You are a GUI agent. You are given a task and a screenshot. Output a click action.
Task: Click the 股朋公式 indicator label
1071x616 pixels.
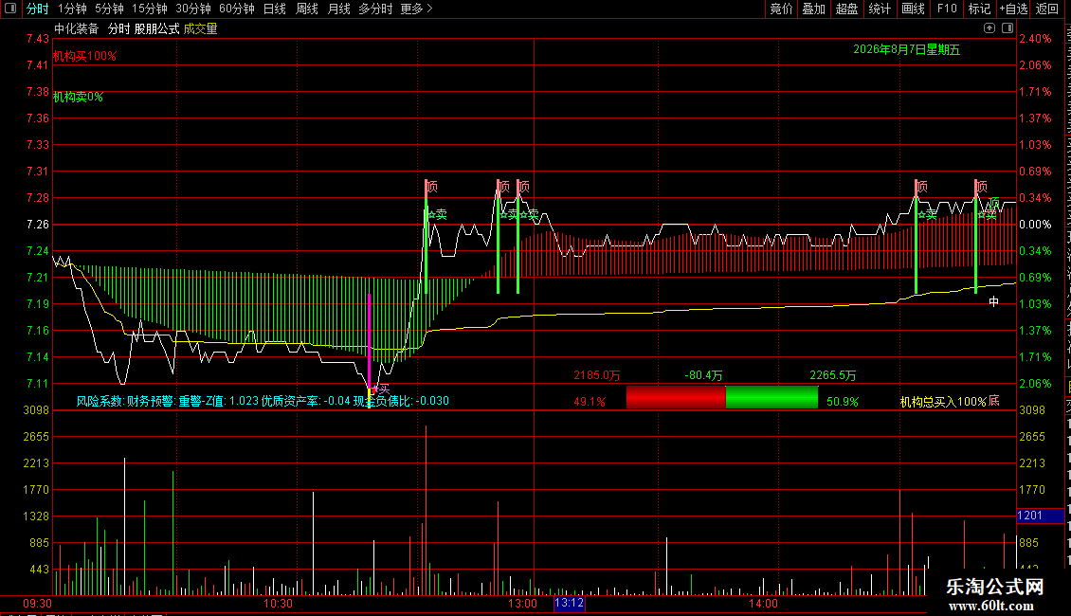pyautogui.click(x=157, y=28)
